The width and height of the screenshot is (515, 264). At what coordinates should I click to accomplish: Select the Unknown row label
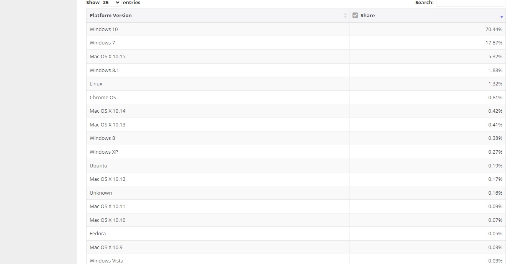[x=101, y=193]
